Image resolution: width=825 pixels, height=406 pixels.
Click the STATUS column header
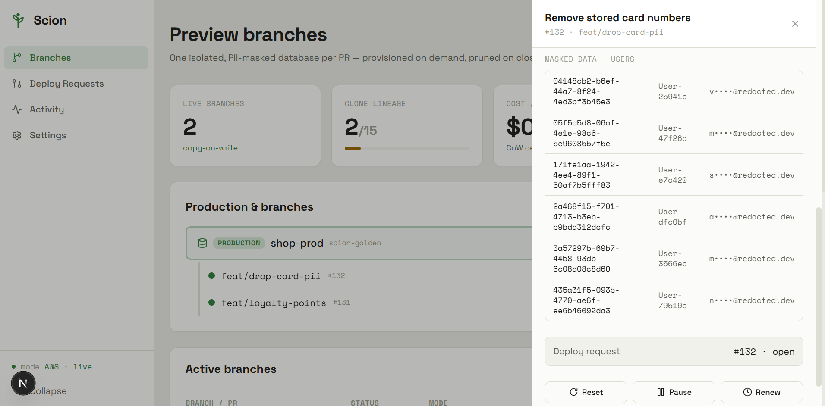[x=365, y=403]
